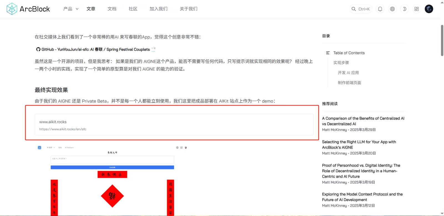
Task: Open article Exploring the Model Context Protocol
Action: [x=362, y=197]
